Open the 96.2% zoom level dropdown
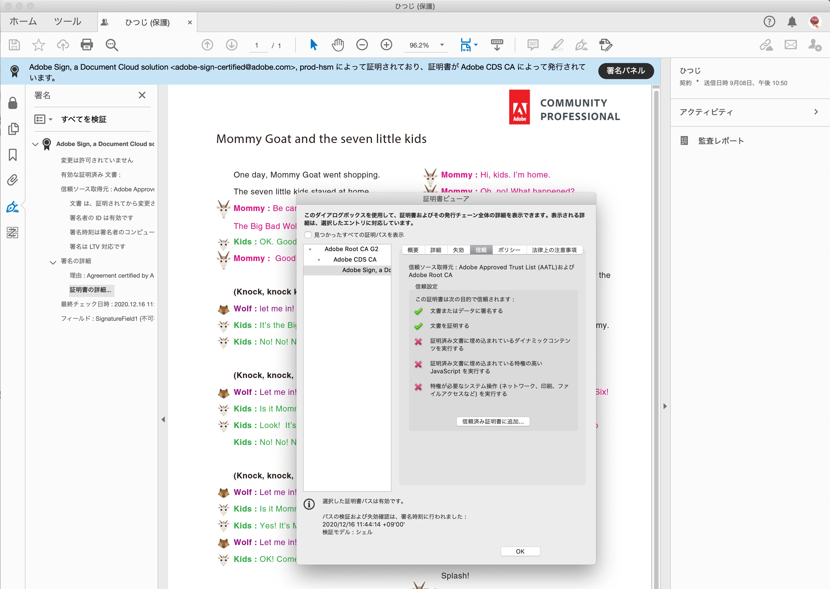This screenshot has height=589, width=830. (x=442, y=45)
